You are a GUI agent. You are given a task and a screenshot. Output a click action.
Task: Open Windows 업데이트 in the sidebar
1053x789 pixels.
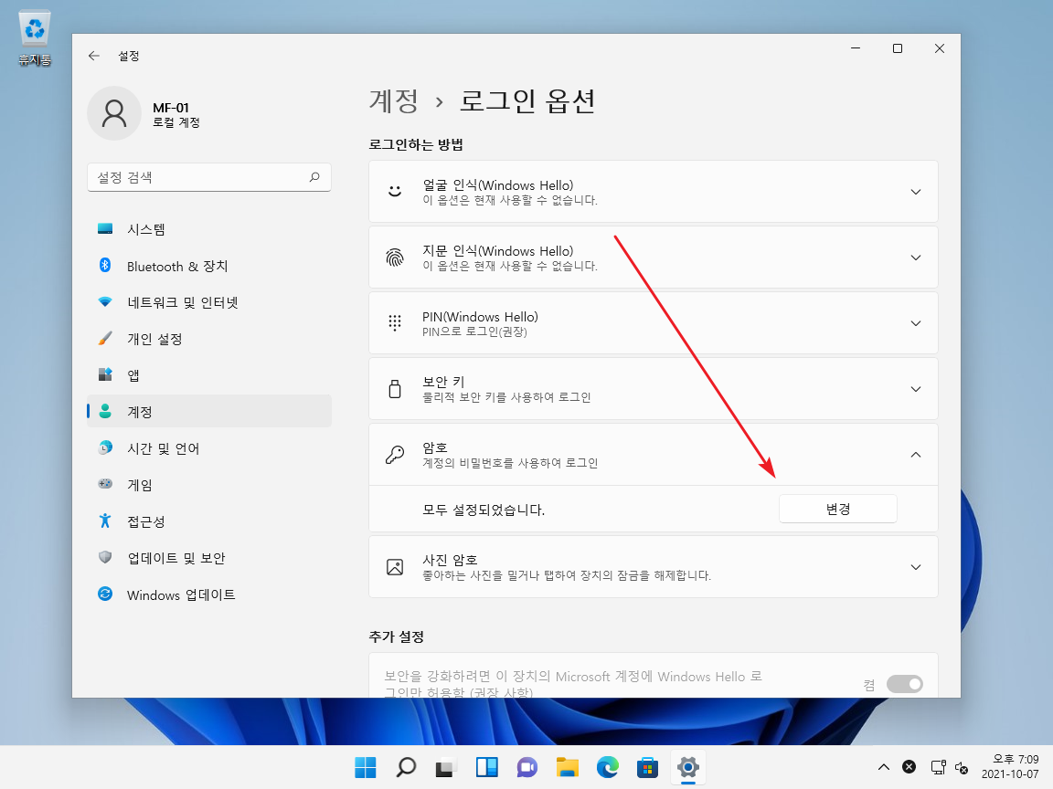[x=208, y=594]
